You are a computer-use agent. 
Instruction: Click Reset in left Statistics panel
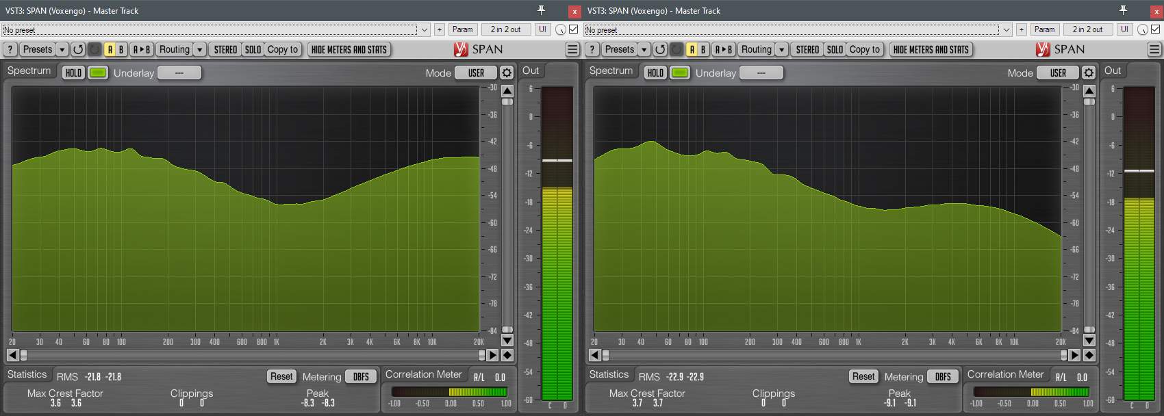pos(281,376)
